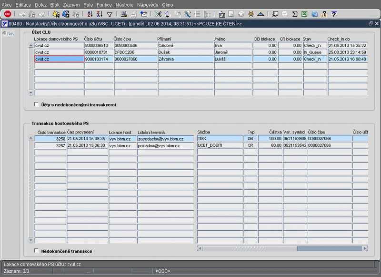Click the triangle ruler toolbar icon
The height and width of the screenshot is (277, 381).
[261, 14]
